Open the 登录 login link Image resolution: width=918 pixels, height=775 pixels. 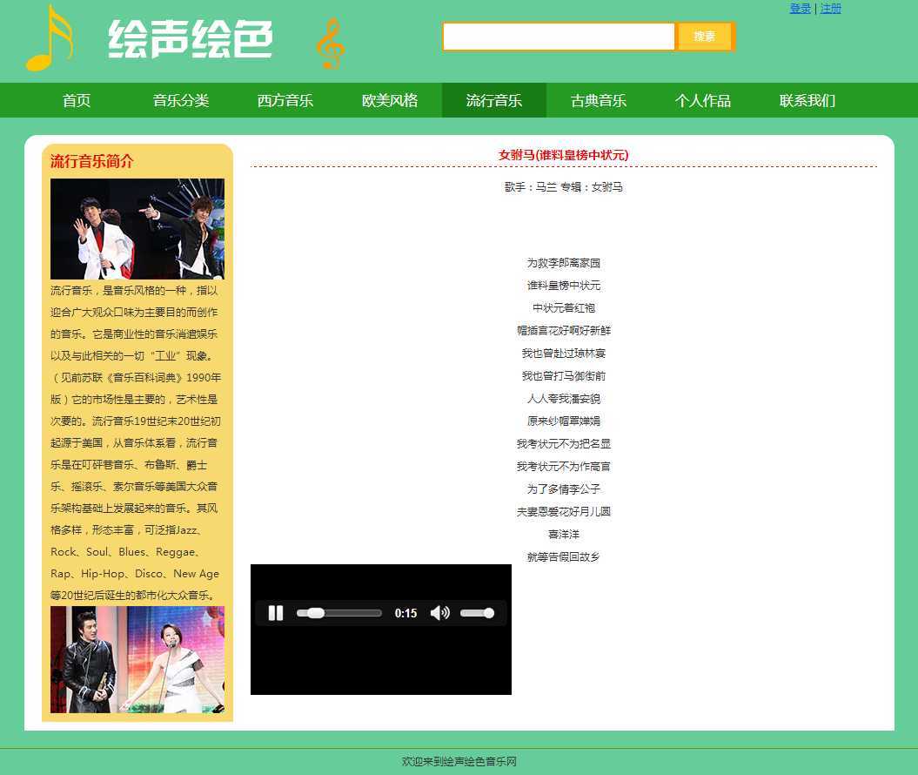(x=800, y=9)
